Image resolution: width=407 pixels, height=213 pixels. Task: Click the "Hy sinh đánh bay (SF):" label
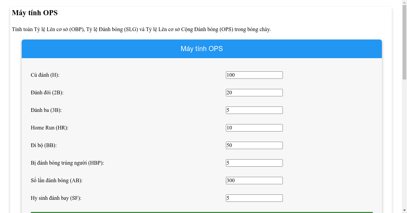[56, 198]
